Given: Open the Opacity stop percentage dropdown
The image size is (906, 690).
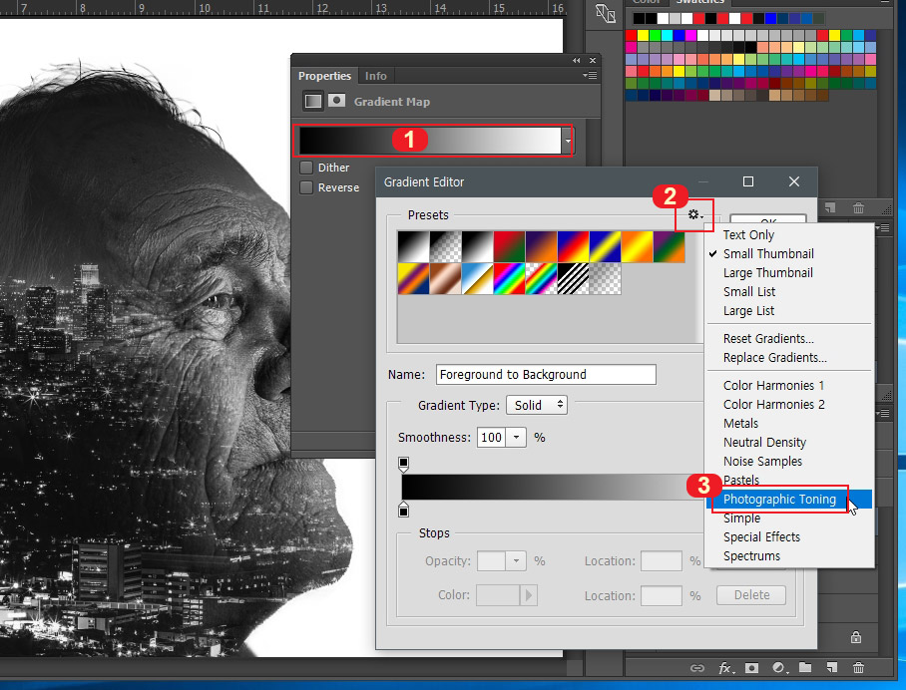Looking at the screenshot, I should [x=516, y=560].
